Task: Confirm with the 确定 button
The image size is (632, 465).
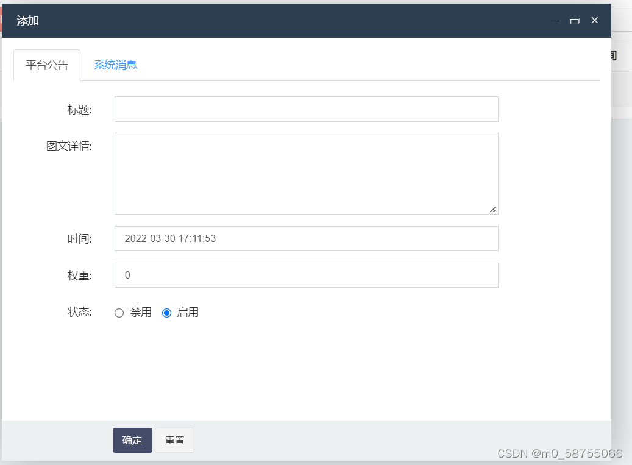Action: 133,440
